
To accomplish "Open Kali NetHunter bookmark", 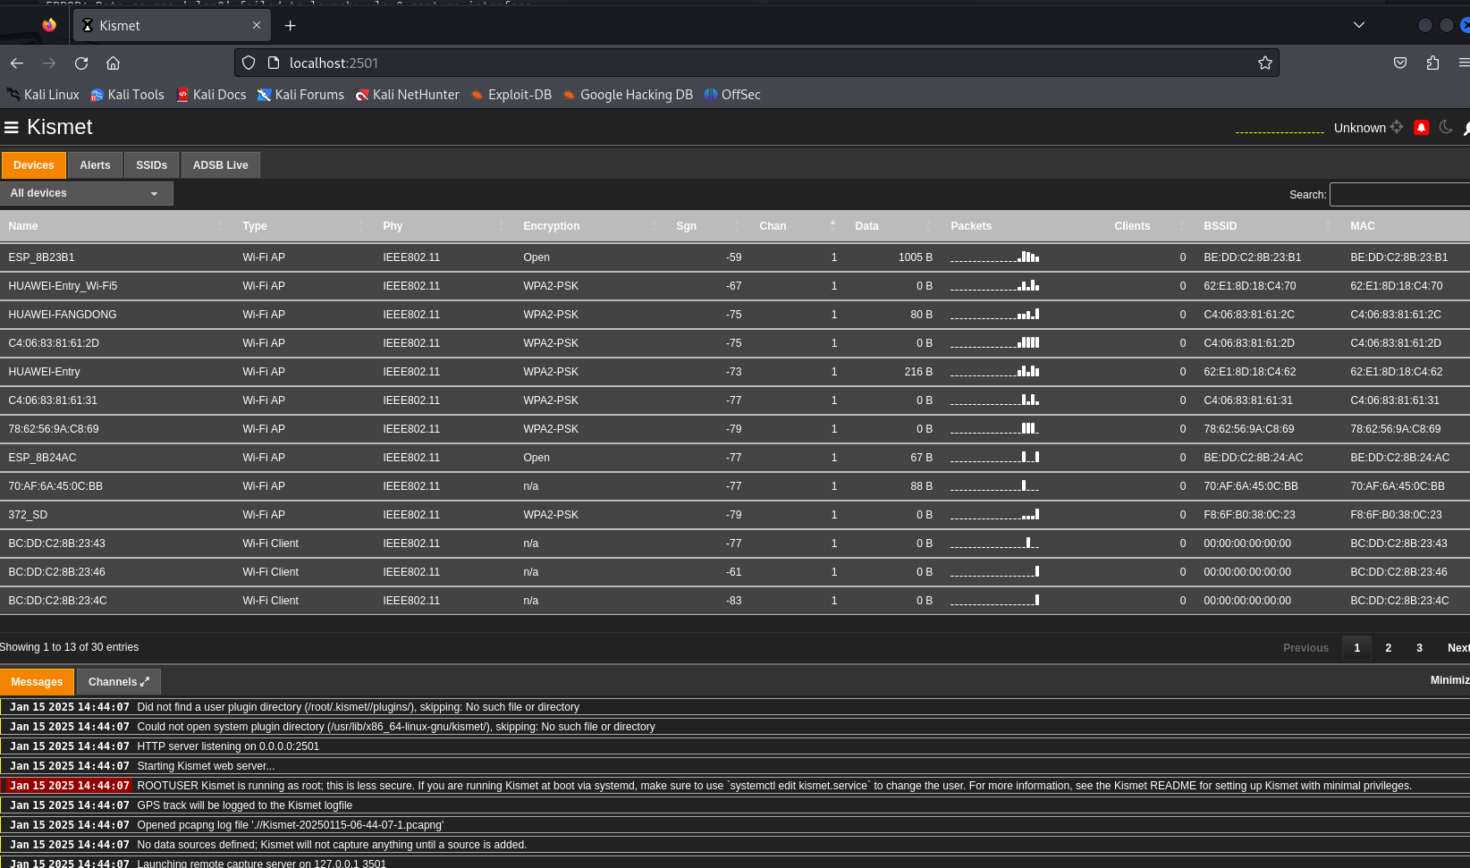I will tap(407, 95).
